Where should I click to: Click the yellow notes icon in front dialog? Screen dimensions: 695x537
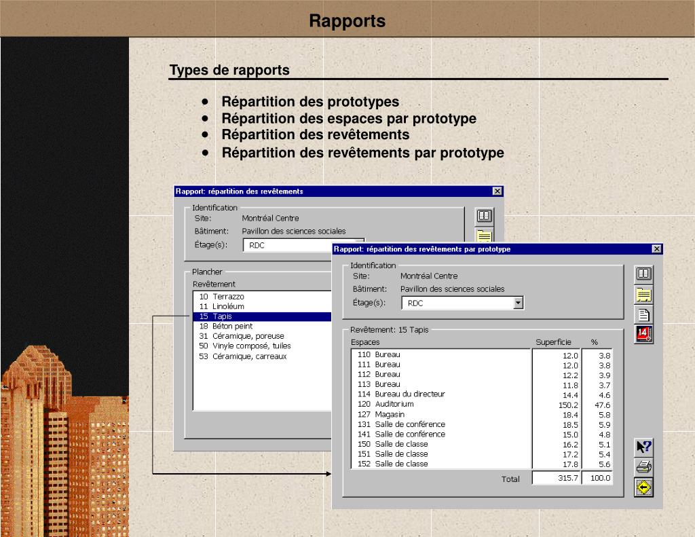643,295
